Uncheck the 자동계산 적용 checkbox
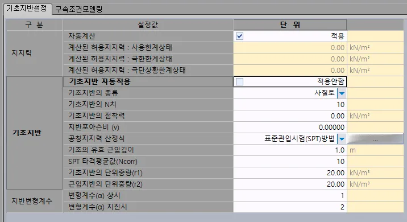The height and width of the screenshot is (222, 407). click(x=239, y=36)
